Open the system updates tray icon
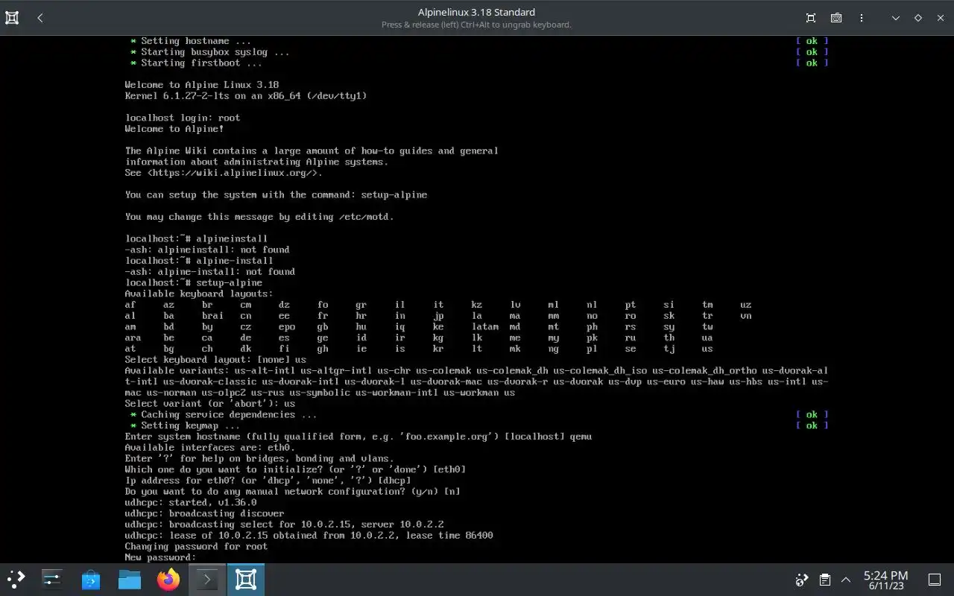Image resolution: width=954 pixels, height=596 pixels. [802, 580]
